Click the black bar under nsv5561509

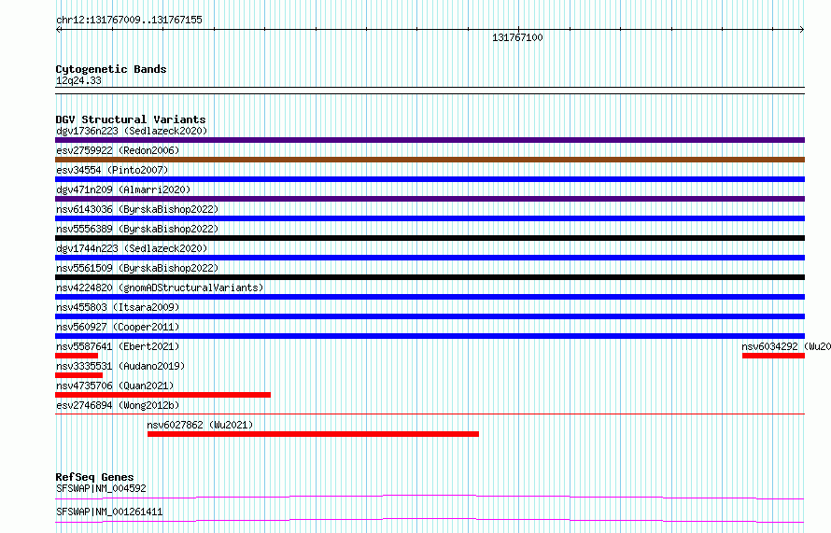tap(430, 277)
